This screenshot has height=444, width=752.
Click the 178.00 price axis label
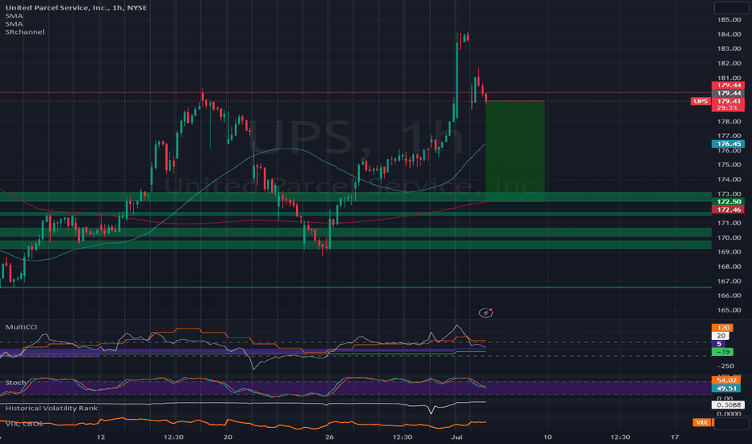(729, 121)
